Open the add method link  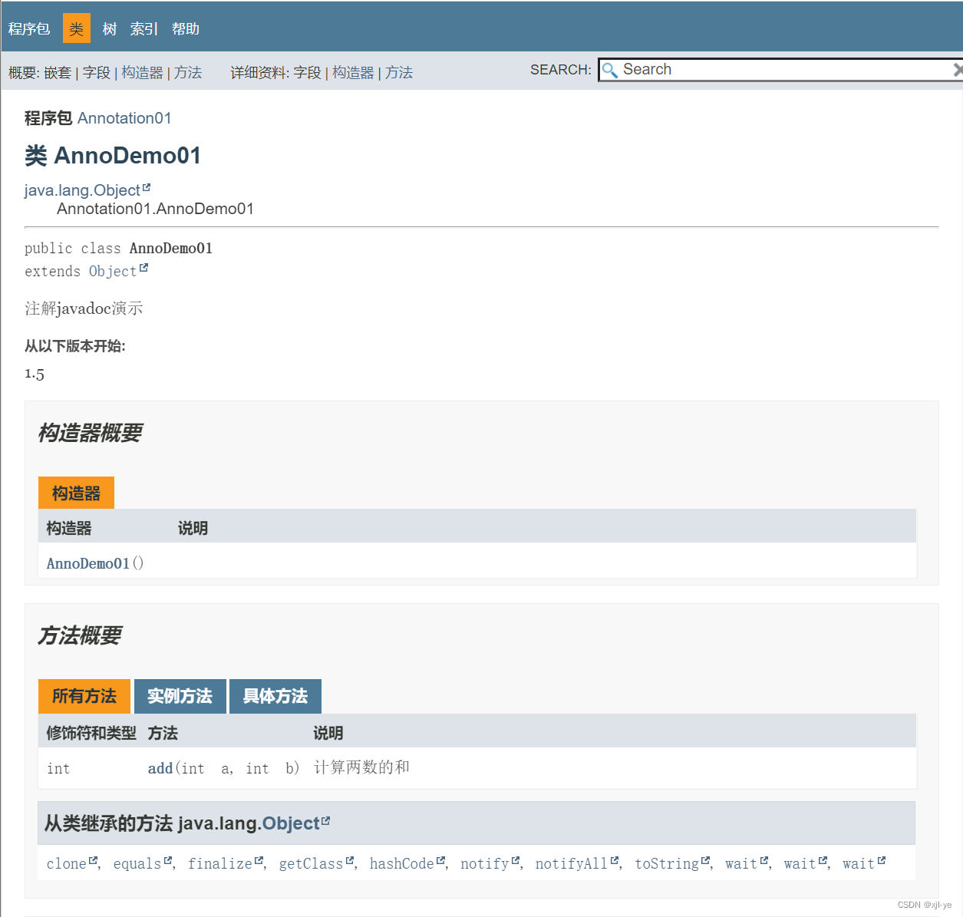pos(160,768)
